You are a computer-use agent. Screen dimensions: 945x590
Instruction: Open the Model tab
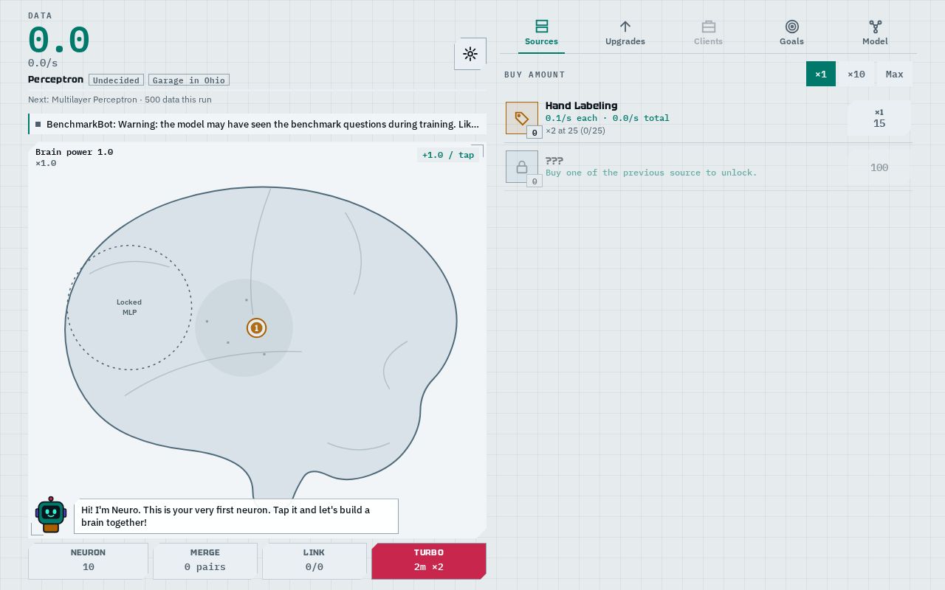tap(875, 33)
